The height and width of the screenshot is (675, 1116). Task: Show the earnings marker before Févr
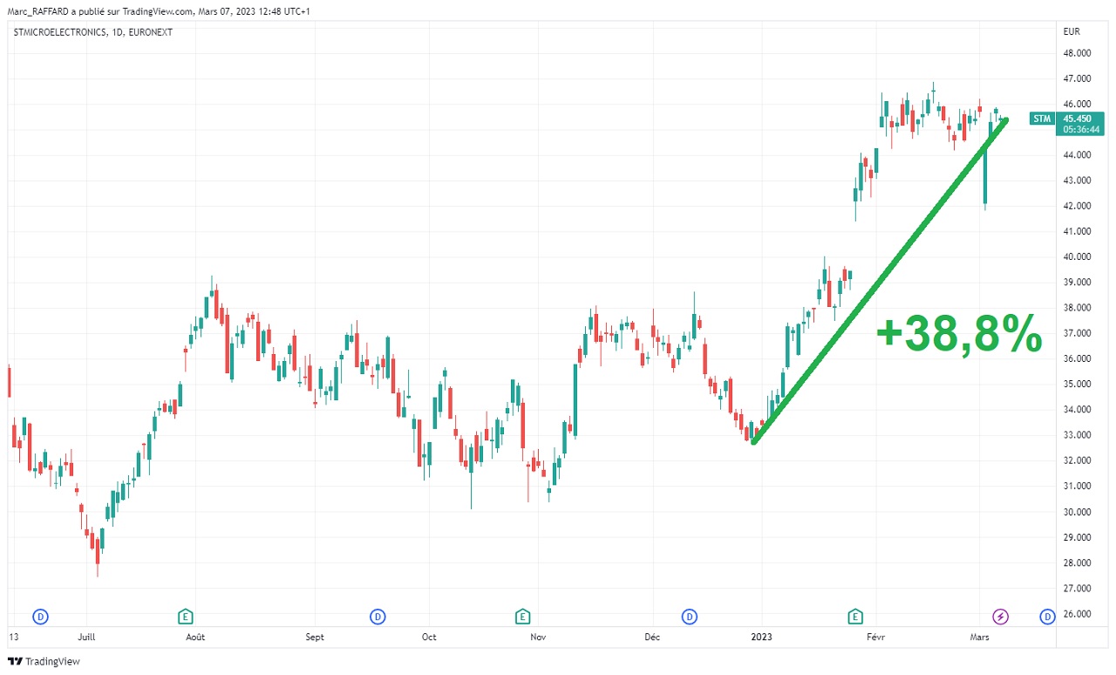(x=856, y=617)
